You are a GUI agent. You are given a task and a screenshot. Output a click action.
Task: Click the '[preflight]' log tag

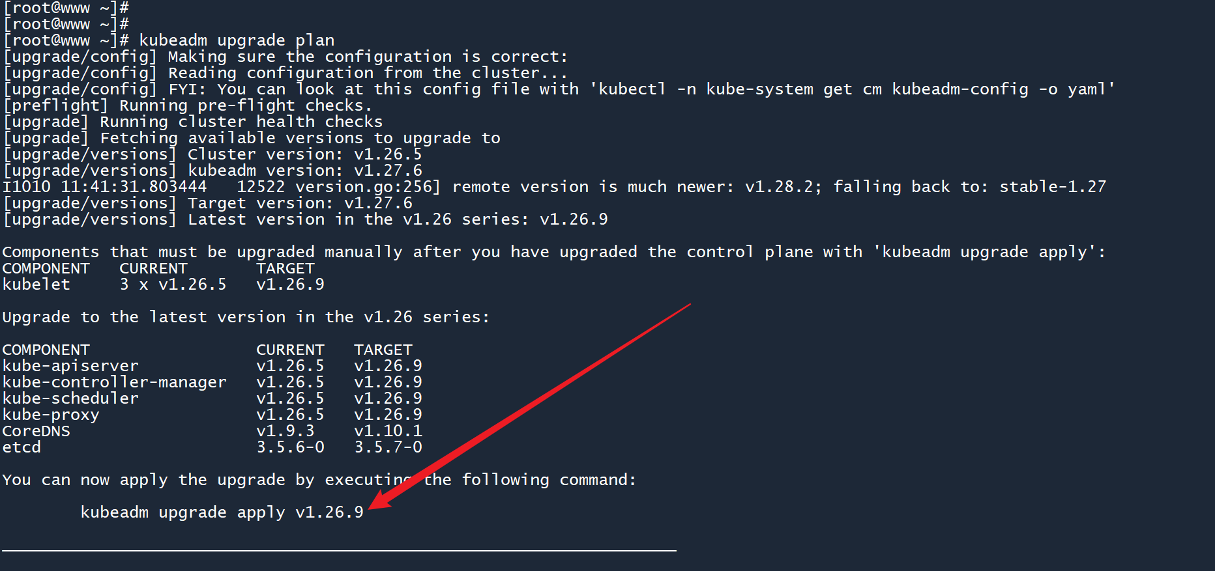coord(55,105)
